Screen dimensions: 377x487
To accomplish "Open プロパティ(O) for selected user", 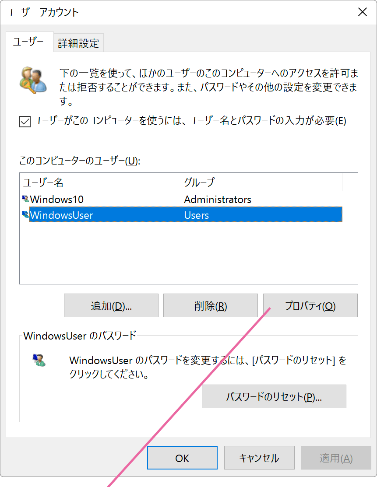I will [310, 305].
